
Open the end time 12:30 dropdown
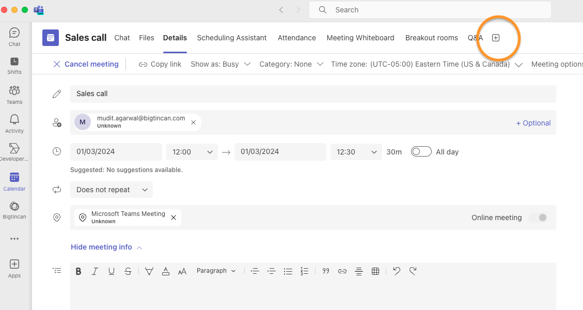tap(356, 152)
